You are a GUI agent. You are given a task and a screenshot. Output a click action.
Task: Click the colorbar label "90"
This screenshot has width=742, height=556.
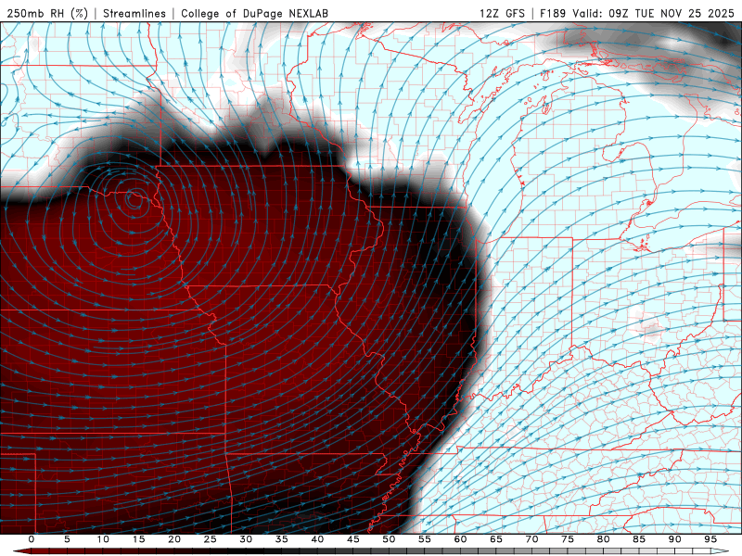[674, 539]
